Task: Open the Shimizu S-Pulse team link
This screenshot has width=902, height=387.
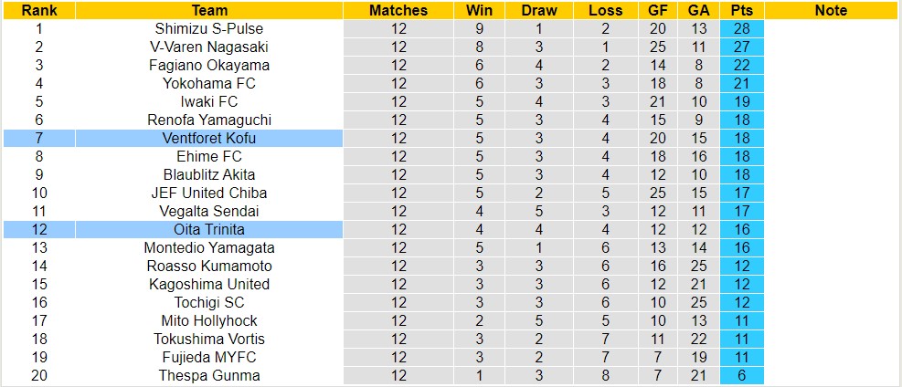Action: (209, 28)
